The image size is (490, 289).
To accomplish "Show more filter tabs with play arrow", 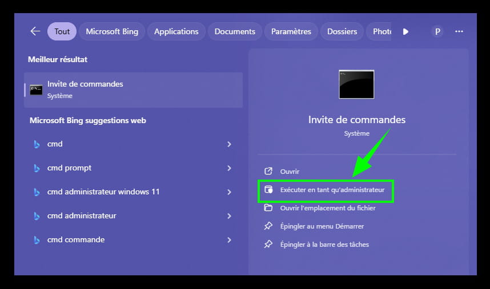I will pos(405,31).
